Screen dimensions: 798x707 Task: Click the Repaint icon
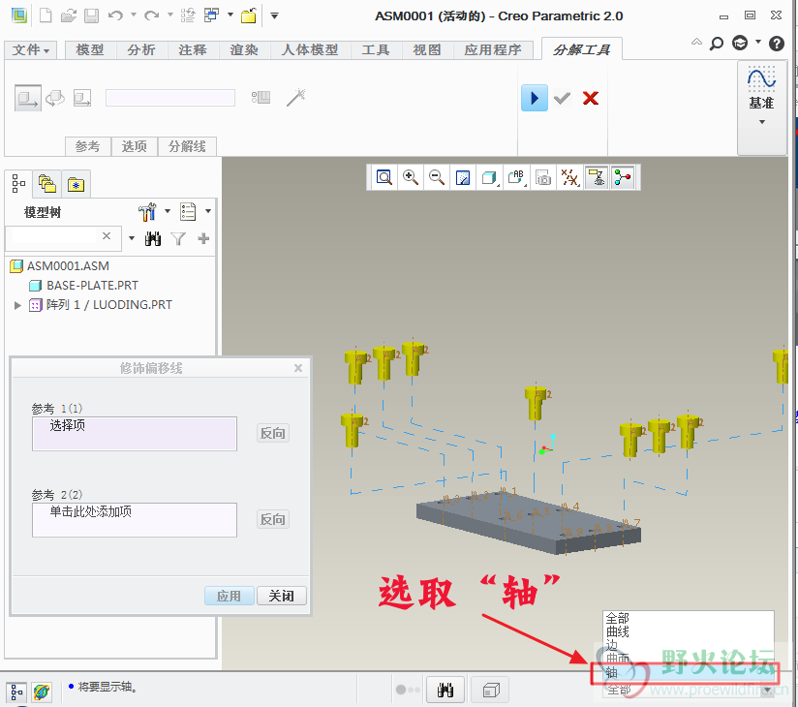tap(463, 177)
